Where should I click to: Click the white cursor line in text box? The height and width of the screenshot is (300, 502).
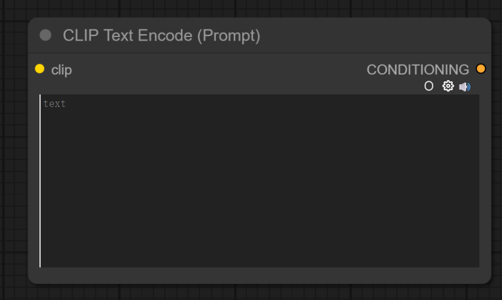pyautogui.click(x=41, y=179)
